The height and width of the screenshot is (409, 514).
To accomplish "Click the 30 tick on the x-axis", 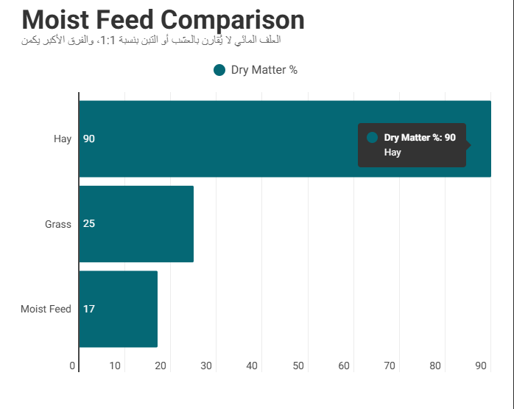I will pyautogui.click(x=206, y=366).
